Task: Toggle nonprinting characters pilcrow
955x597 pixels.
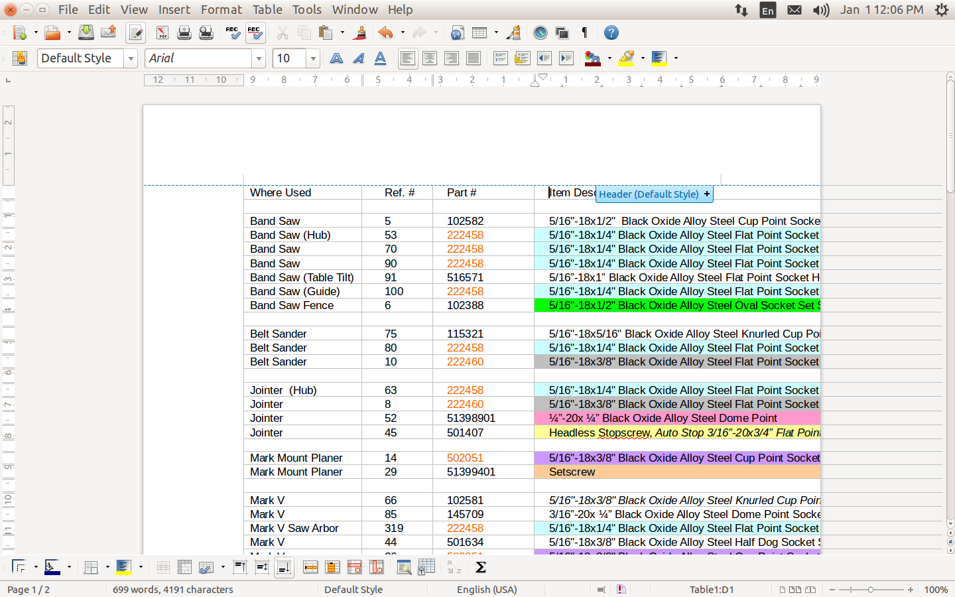Action: [x=584, y=33]
